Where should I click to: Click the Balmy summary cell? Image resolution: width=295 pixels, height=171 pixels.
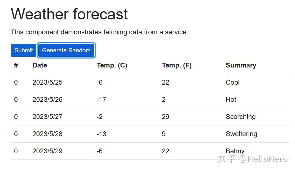point(235,151)
